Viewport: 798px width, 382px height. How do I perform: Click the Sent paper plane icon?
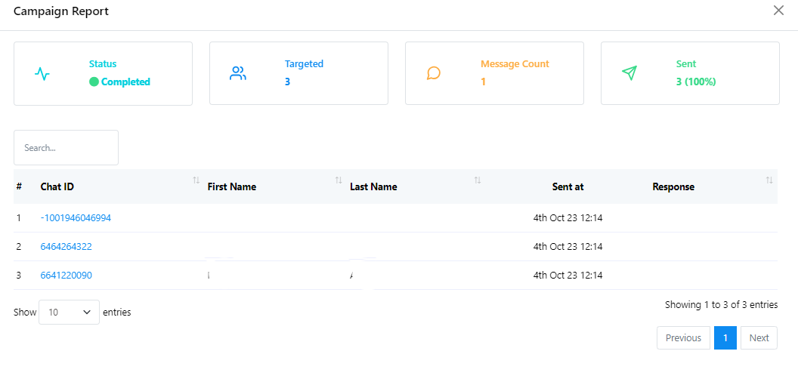coord(629,73)
